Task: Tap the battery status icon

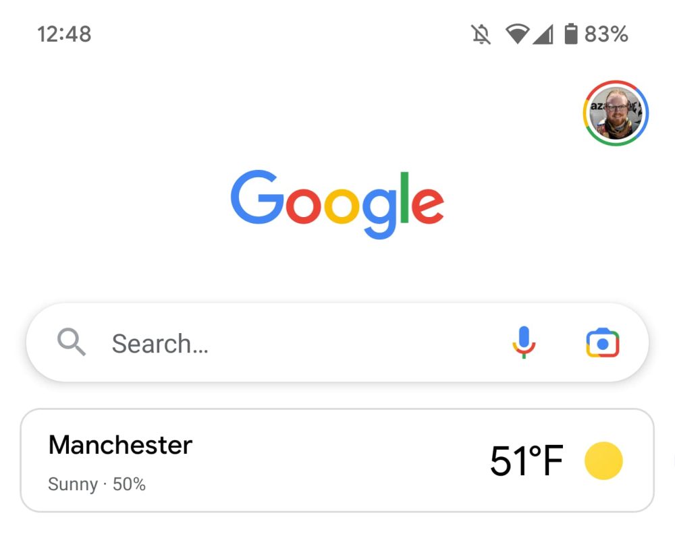Action: (571, 34)
